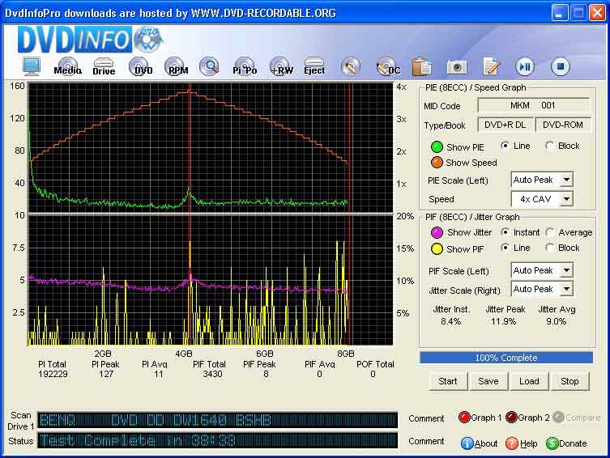Click the PI Peak value 127
Viewport: 610px width, 458px height.
106,374
